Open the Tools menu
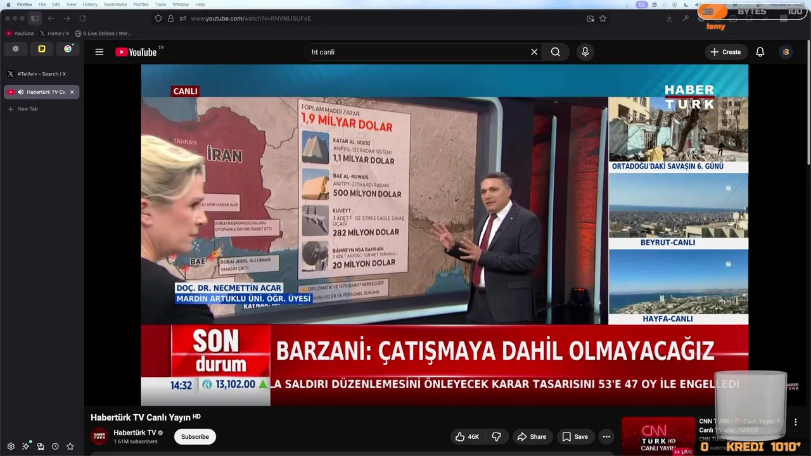Image resolution: width=811 pixels, height=456 pixels. click(160, 4)
